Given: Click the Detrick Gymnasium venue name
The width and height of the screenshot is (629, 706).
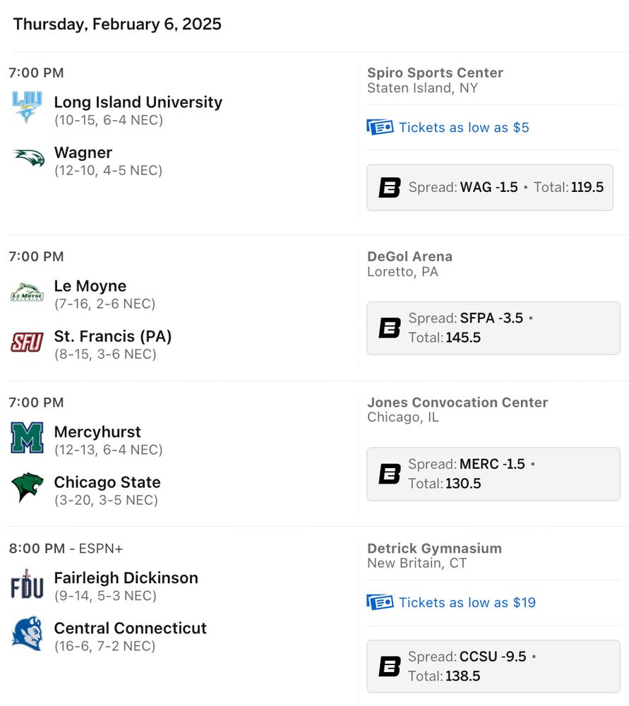Looking at the screenshot, I should [x=434, y=549].
